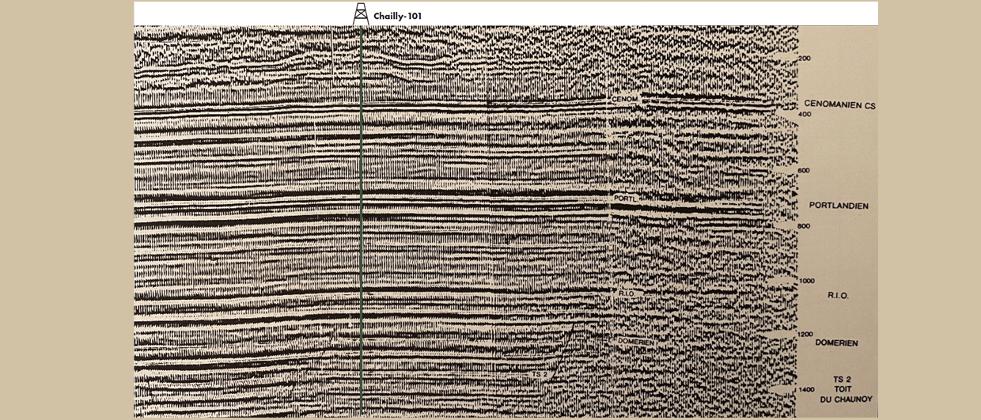981x420 pixels.
Task: Click the 200 time scale marker
Action: tap(805, 59)
